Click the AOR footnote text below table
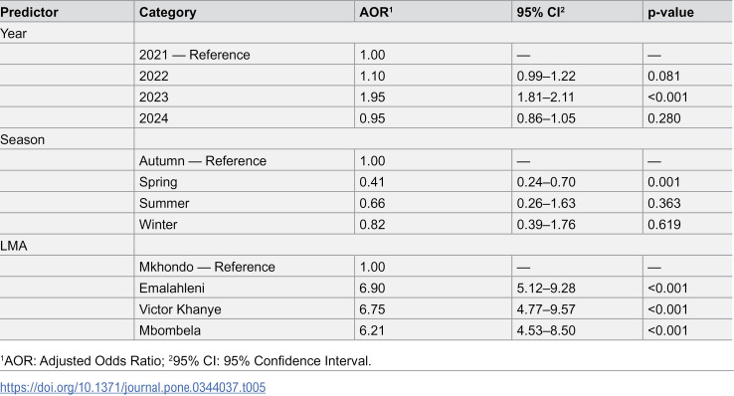 pyautogui.click(x=186, y=361)
